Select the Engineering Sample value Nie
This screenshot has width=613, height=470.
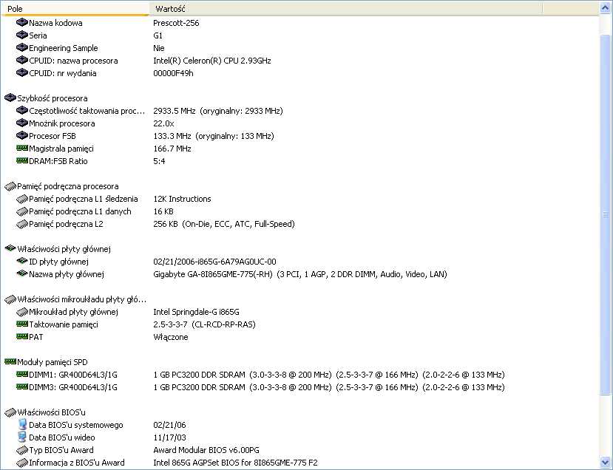(x=159, y=48)
